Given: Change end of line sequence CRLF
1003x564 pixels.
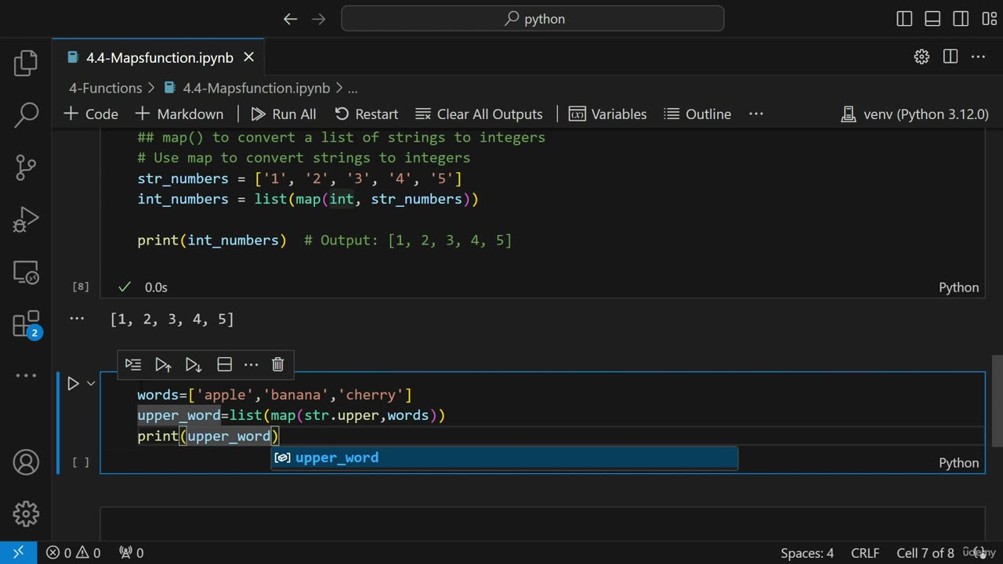Looking at the screenshot, I should coord(865,552).
